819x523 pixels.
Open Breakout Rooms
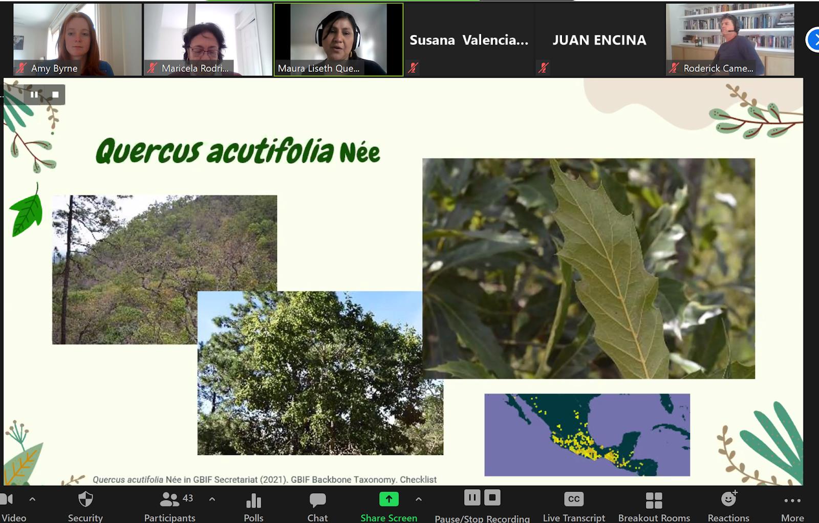point(654,500)
